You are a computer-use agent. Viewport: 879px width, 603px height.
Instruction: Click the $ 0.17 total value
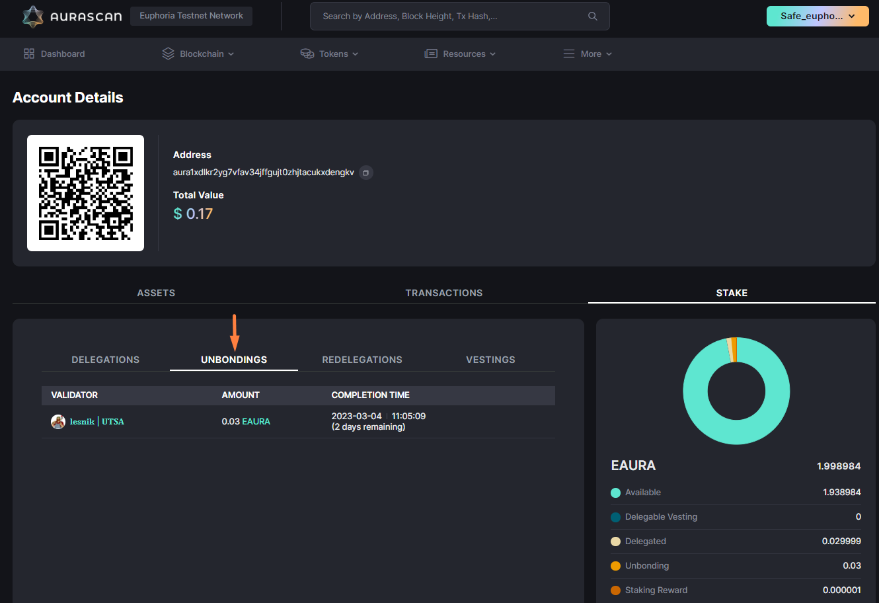click(193, 214)
